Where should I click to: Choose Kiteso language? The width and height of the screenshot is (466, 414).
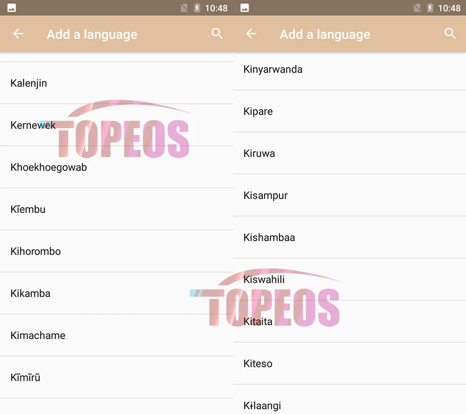[x=349, y=363]
